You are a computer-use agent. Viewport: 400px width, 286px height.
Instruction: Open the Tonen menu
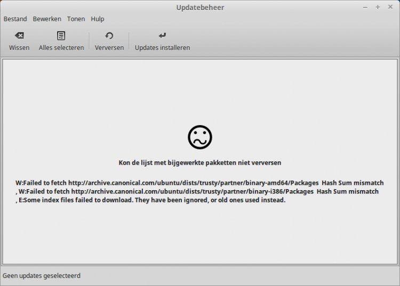(x=76, y=19)
